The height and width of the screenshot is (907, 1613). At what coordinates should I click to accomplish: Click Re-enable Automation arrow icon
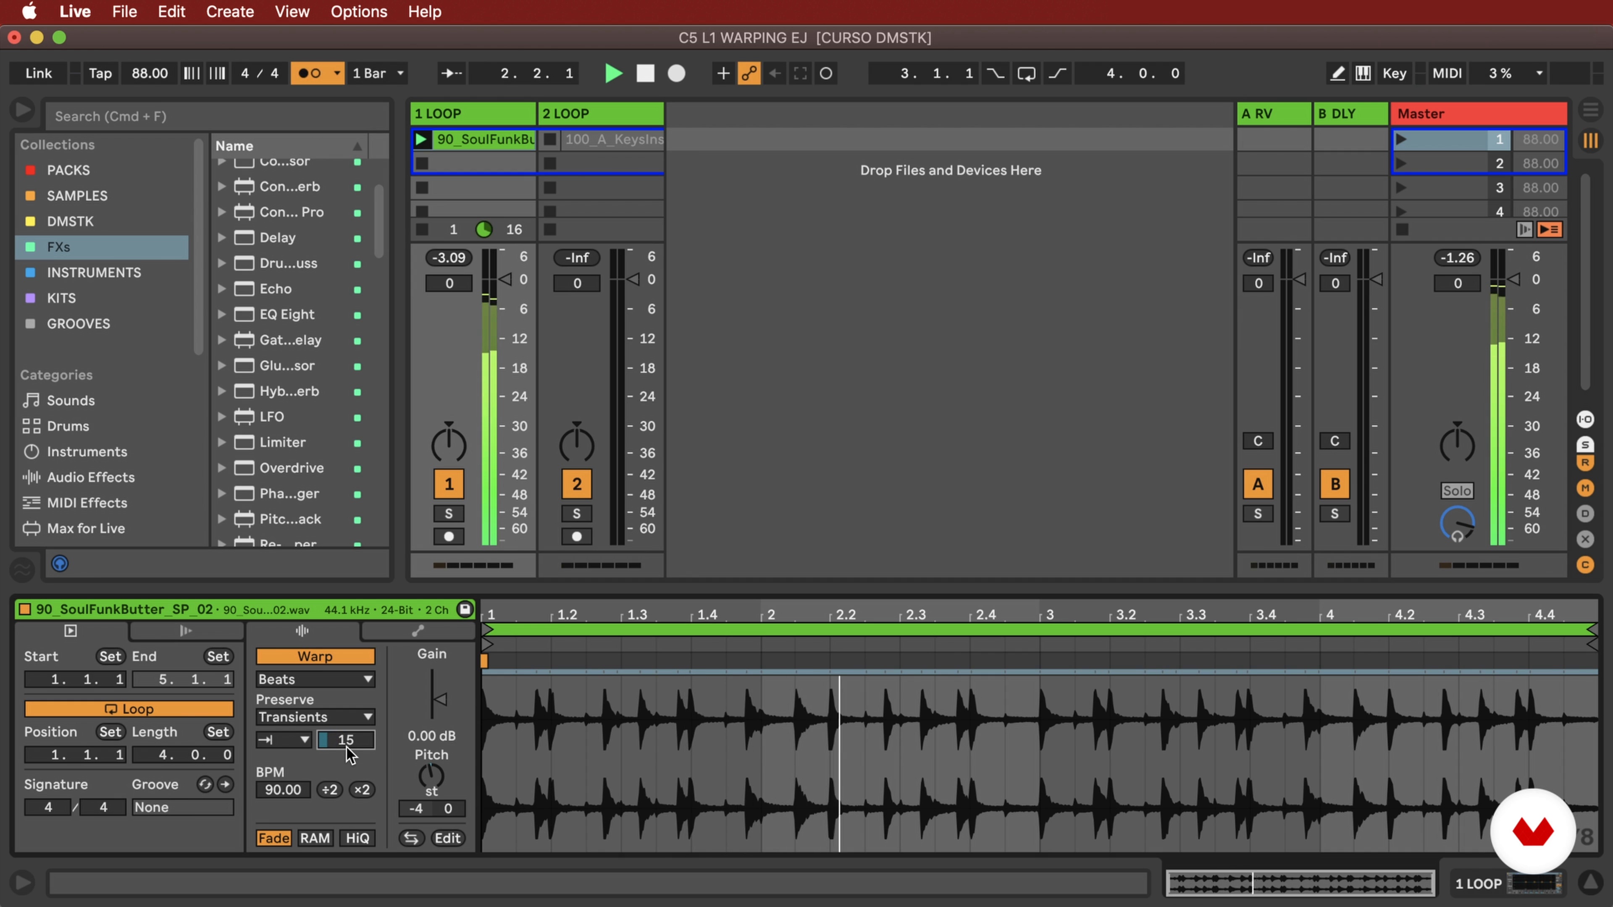click(x=775, y=73)
